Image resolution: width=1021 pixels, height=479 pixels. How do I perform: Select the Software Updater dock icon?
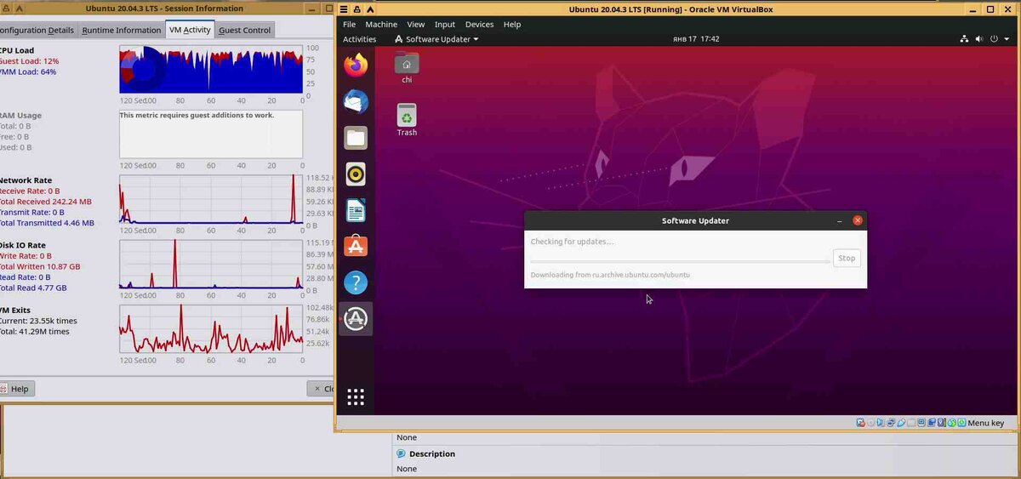coord(356,319)
